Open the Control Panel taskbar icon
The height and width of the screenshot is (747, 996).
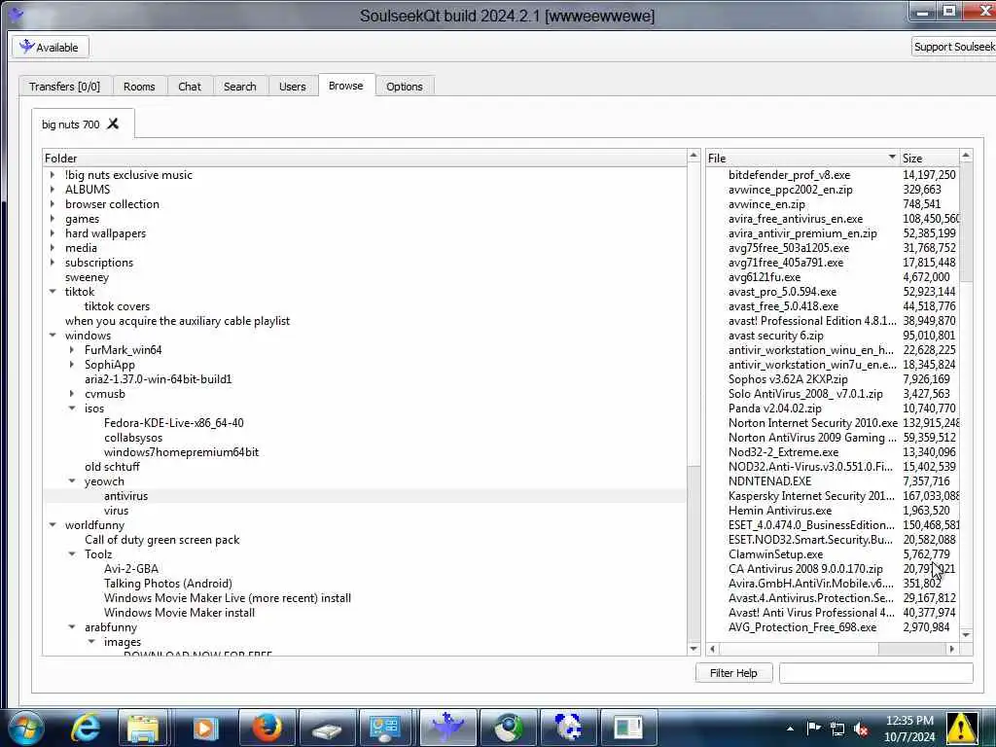coord(385,728)
